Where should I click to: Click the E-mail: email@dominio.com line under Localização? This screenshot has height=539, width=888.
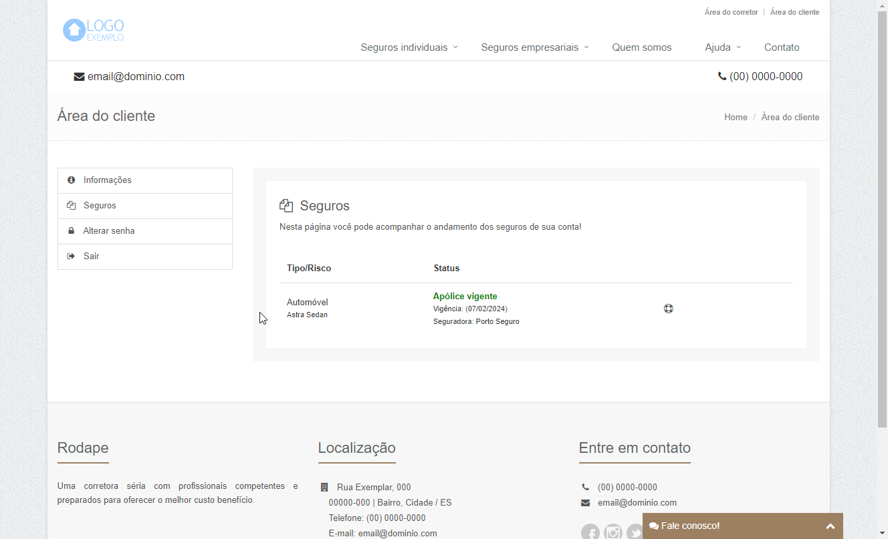tap(382, 534)
